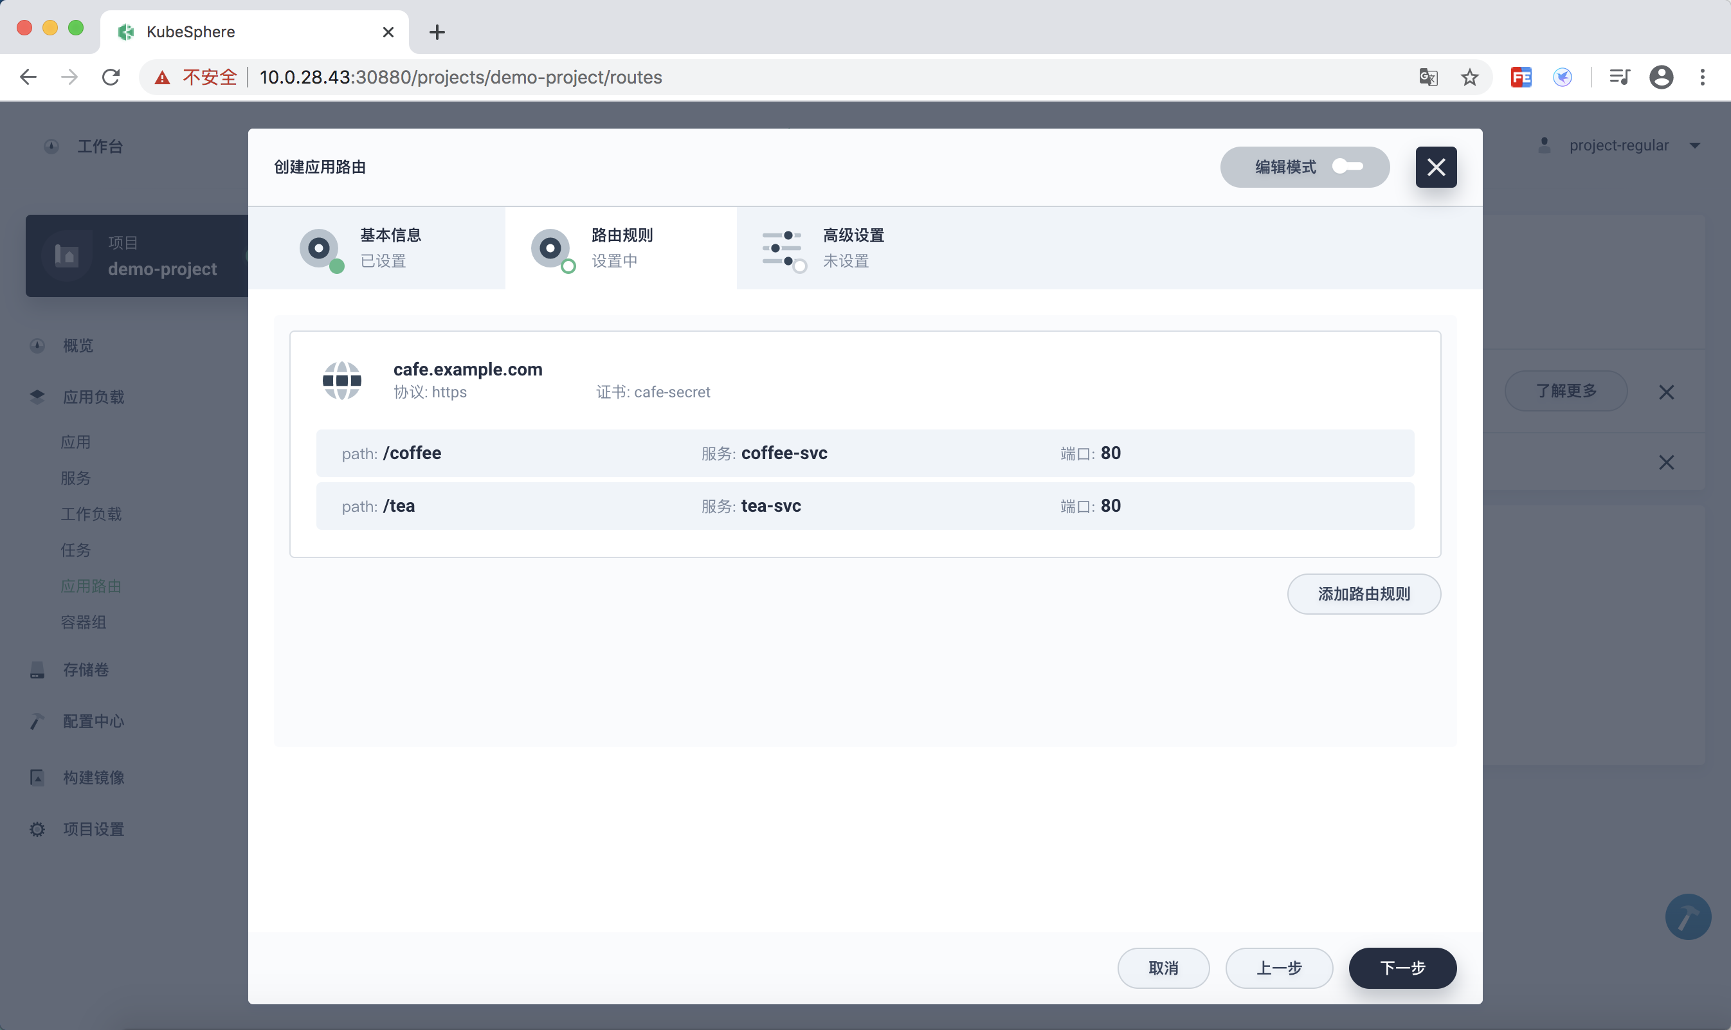Bookmark this page with the star icon

(1469, 77)
